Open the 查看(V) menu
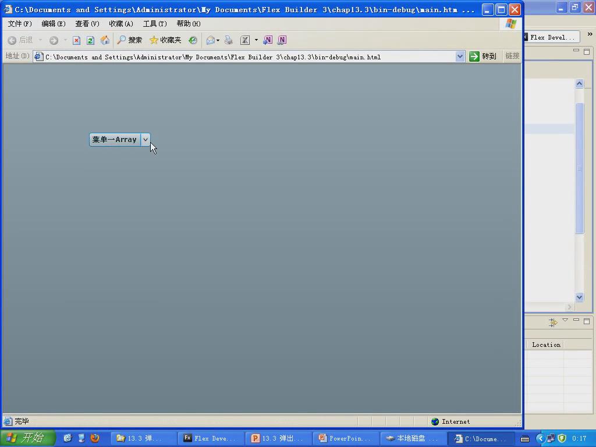The image size is (596, 447). click(87, 23)
